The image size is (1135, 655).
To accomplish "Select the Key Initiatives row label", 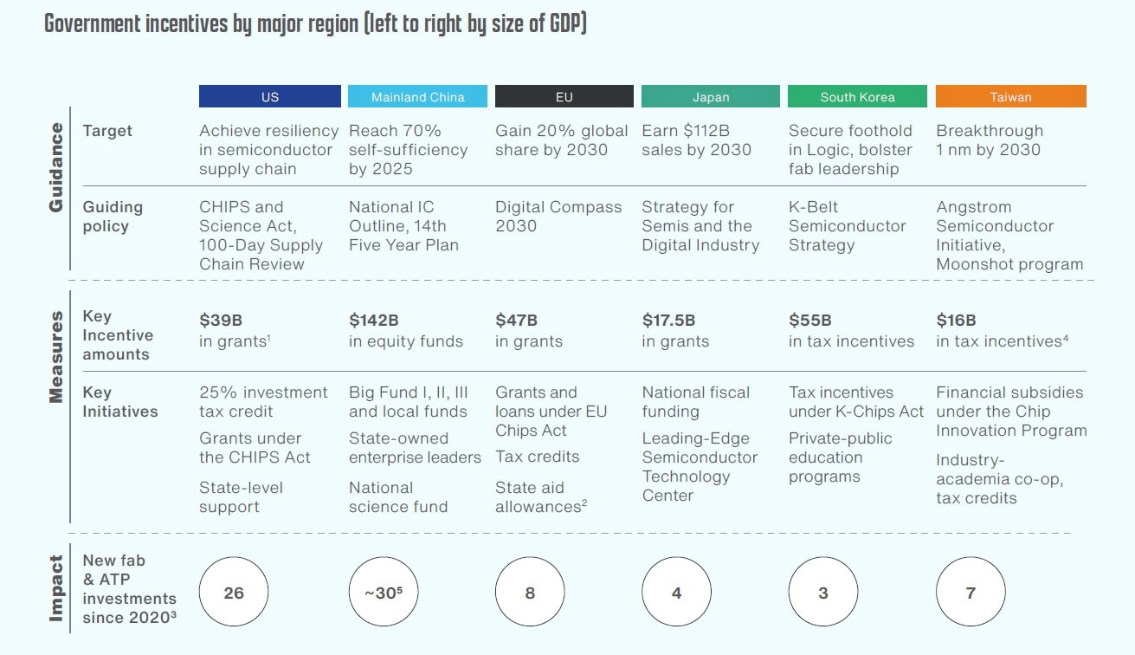I will click(x=120, y=402).
